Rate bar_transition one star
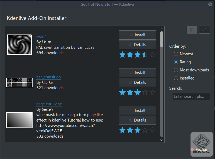The width and height of the screenshot is (215, 159). (x=122, y=92)
